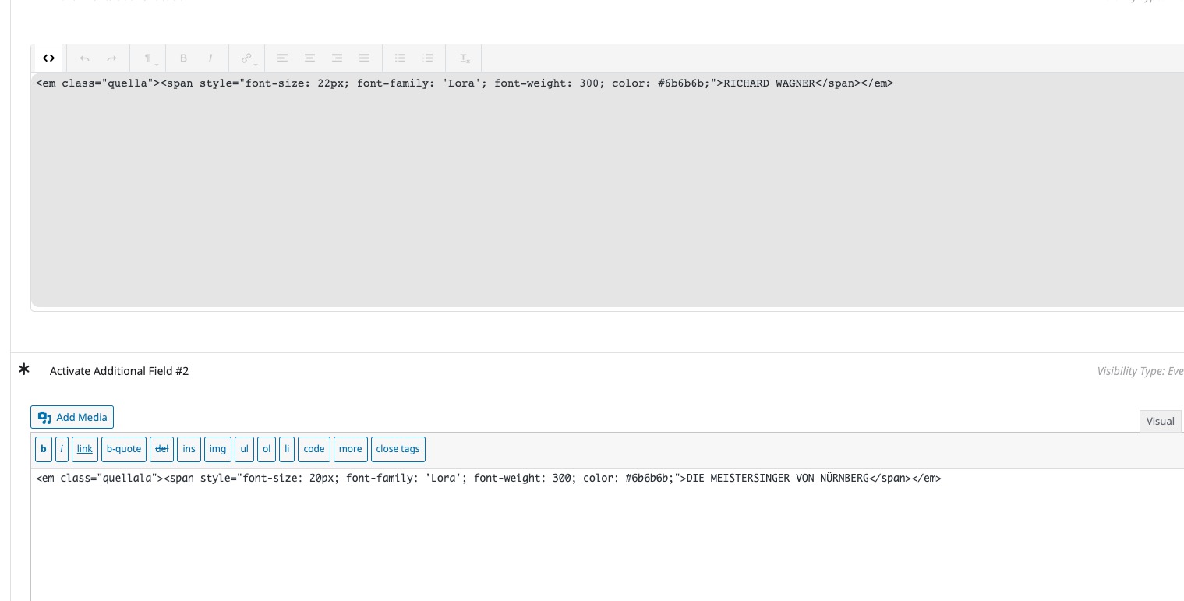Click the i quicktag button
Image resolution: width=1184 pixels, height=601 pixels.
pyautogui.click(x=62, y=449)
